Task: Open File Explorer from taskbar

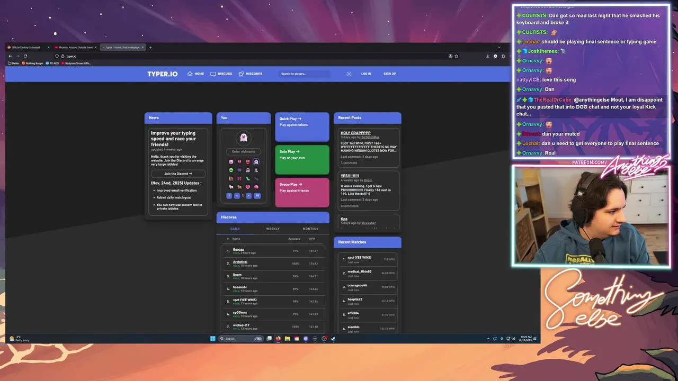Action: (287, 339)
